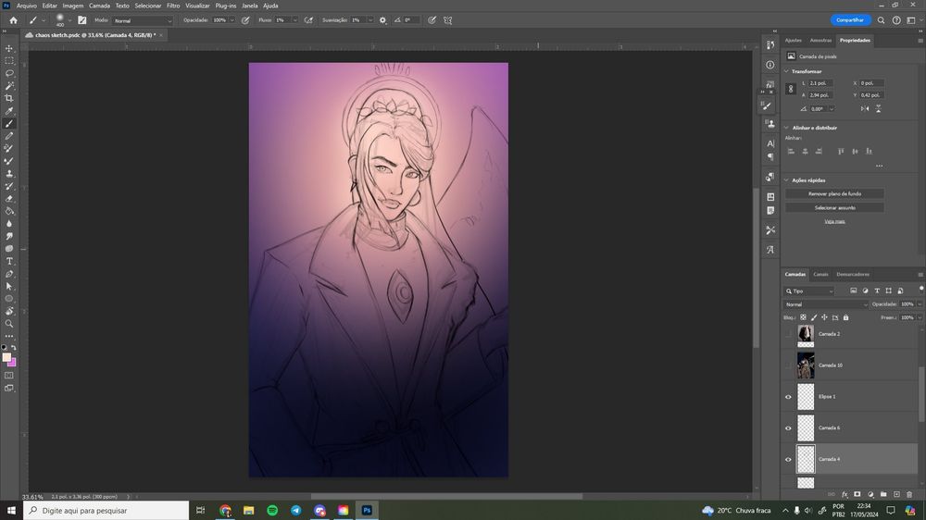Open brush settings panel icon in options bar
Image resolution: width=926 pixels, height=520 pixels.
pos(82,20)
